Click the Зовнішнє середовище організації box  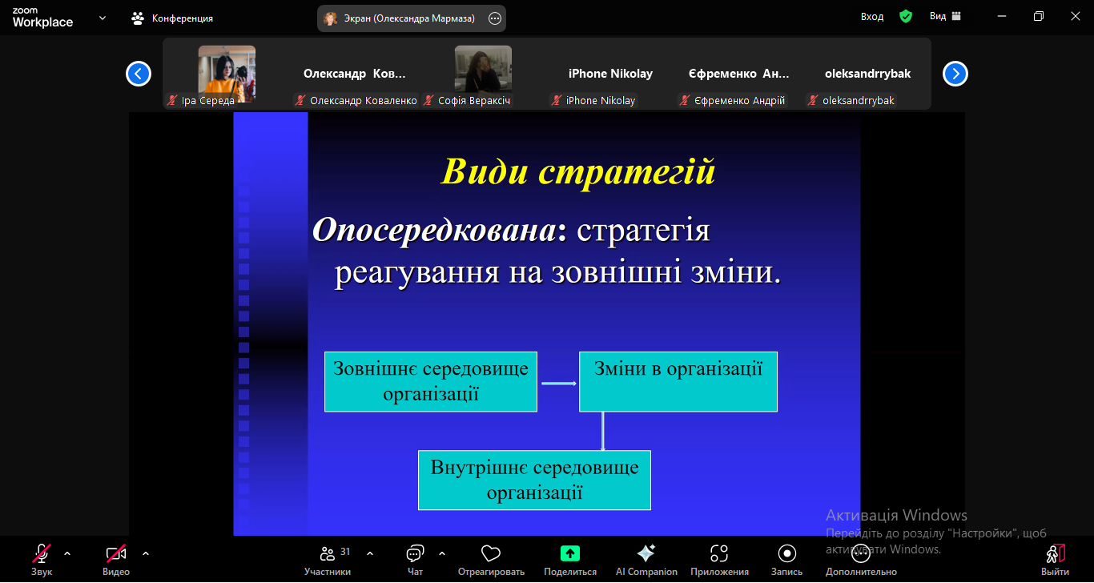431,381
